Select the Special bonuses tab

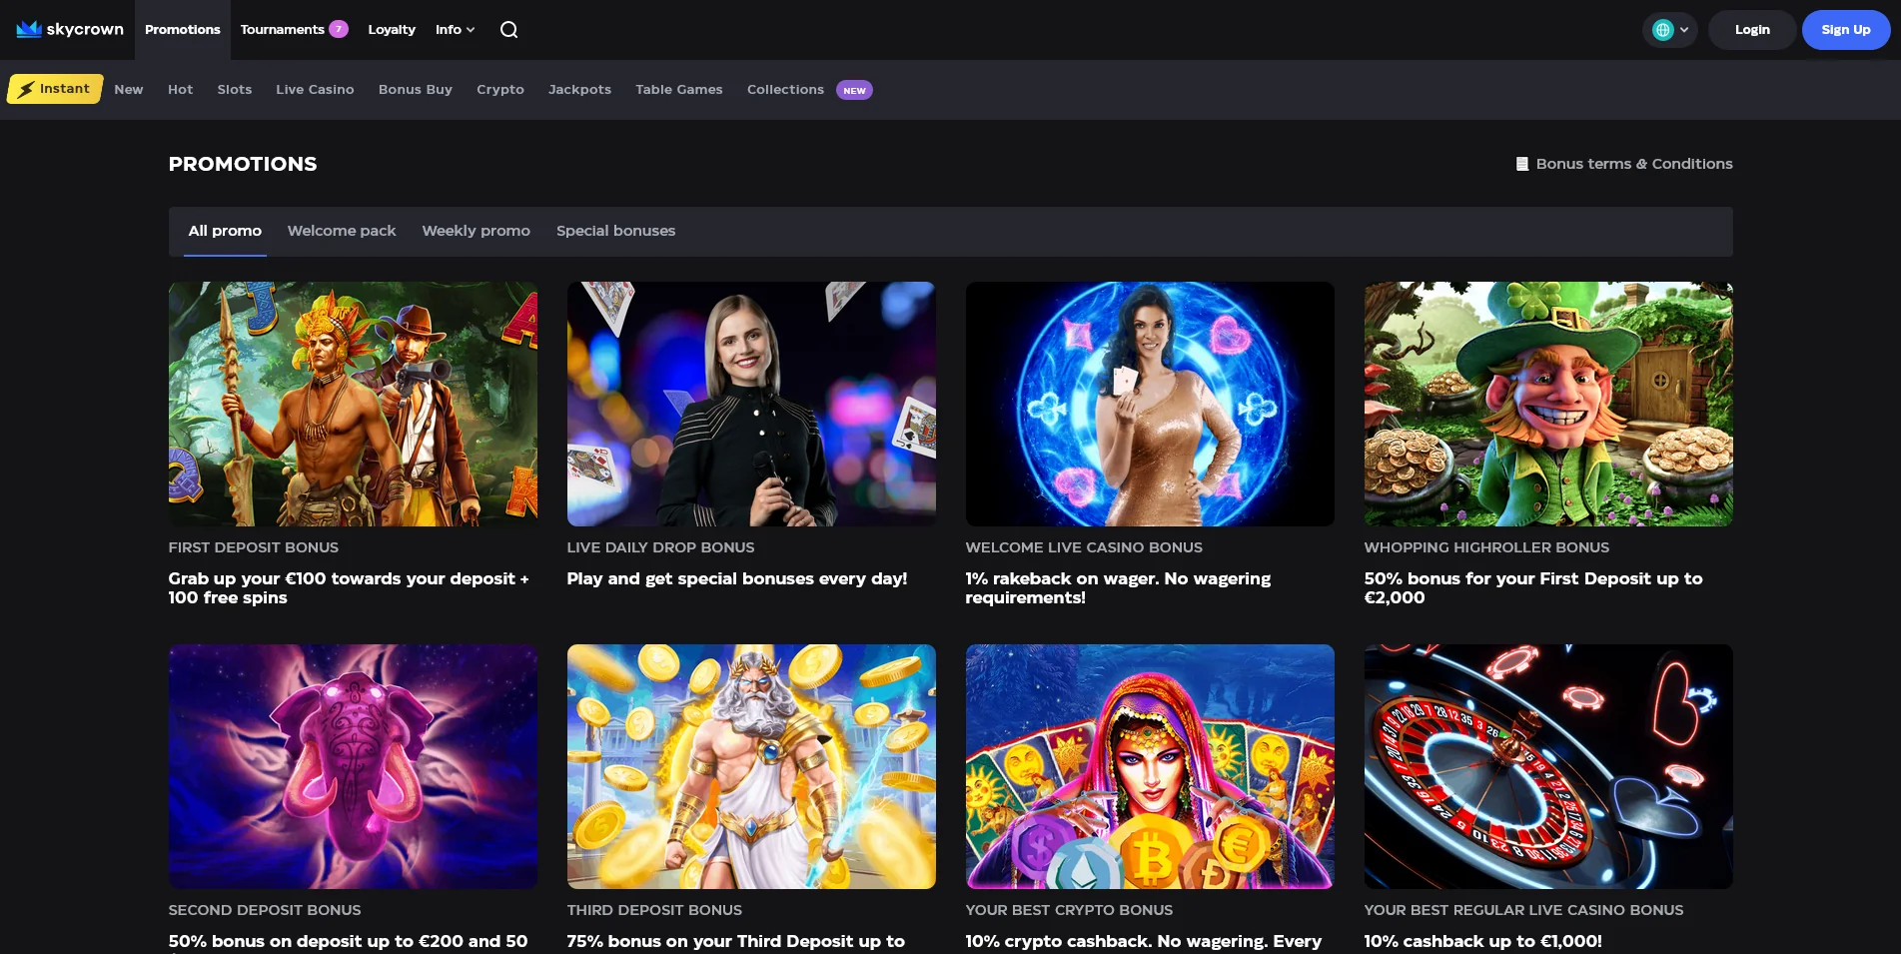[x=615, y=231]
